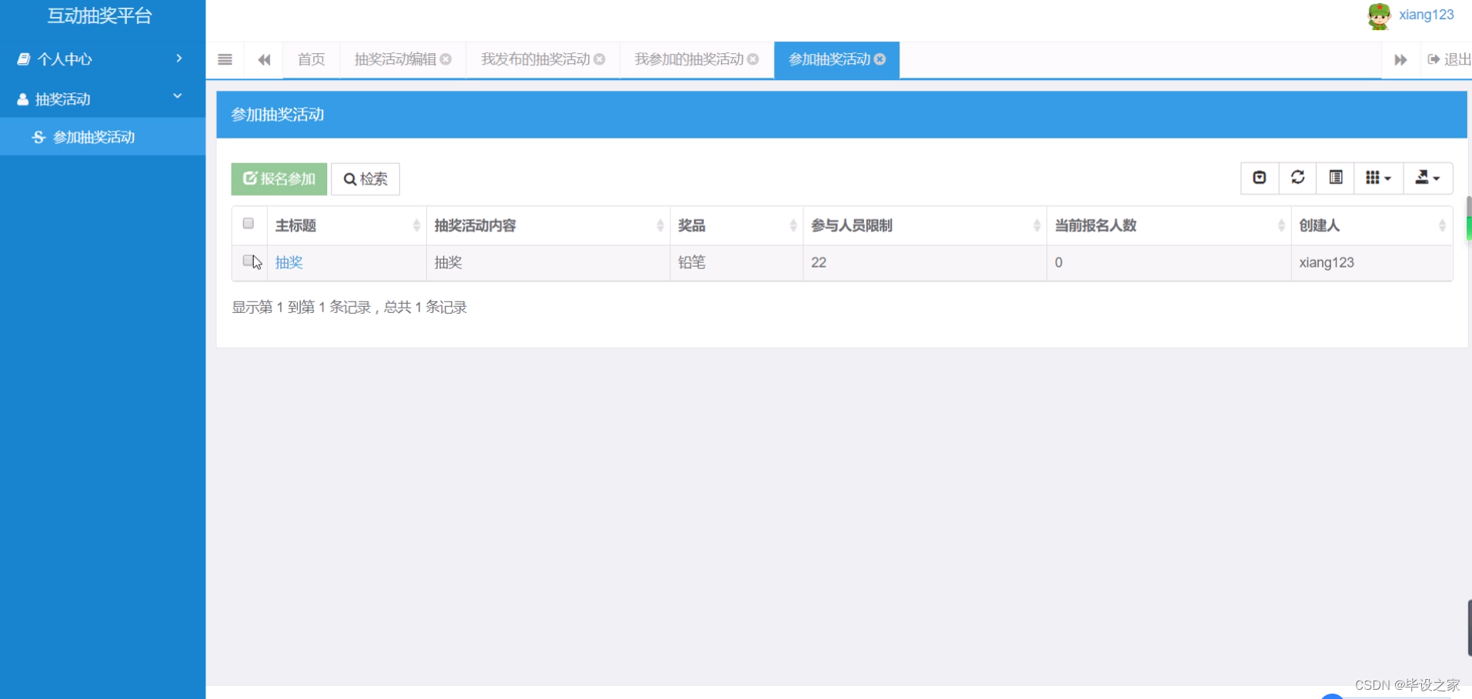Viewport: 1472px width, 699px height.
Task: Click the double-right-arrow tab scroll icon
Action: (x=1400, y=59)
